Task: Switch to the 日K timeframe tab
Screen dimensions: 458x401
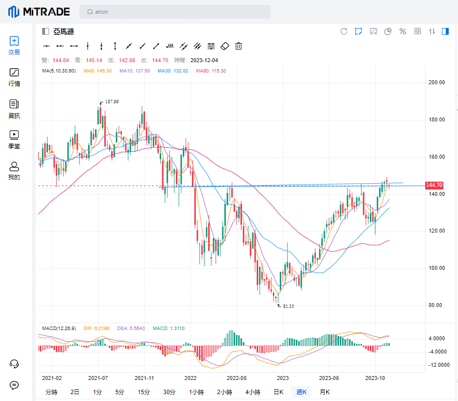Action: pos(278,392)
